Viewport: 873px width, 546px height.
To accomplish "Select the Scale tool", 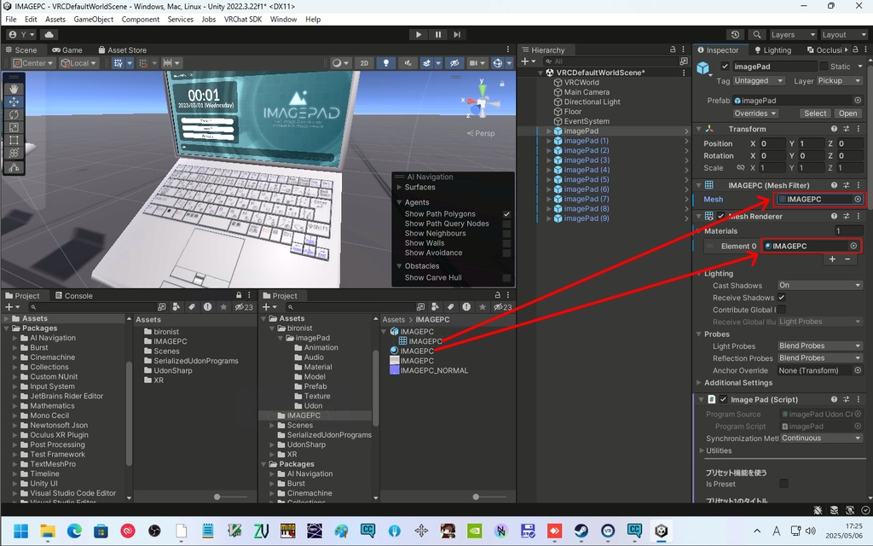I will 14,127.
